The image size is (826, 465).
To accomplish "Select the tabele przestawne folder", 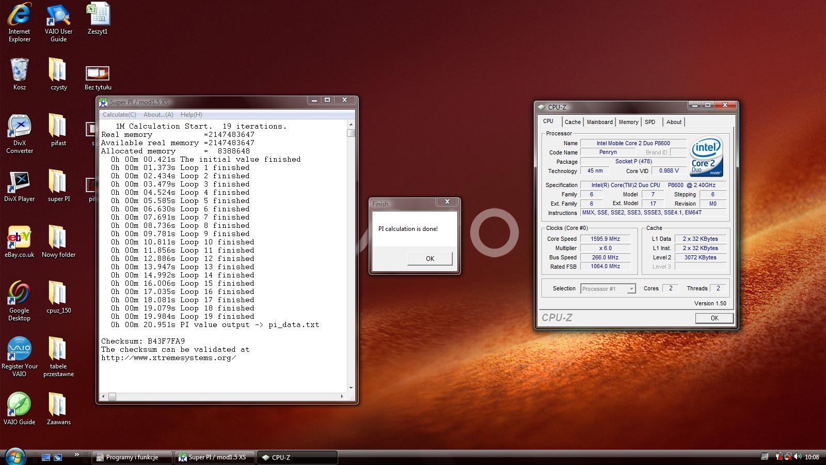I will pos(58,357).
